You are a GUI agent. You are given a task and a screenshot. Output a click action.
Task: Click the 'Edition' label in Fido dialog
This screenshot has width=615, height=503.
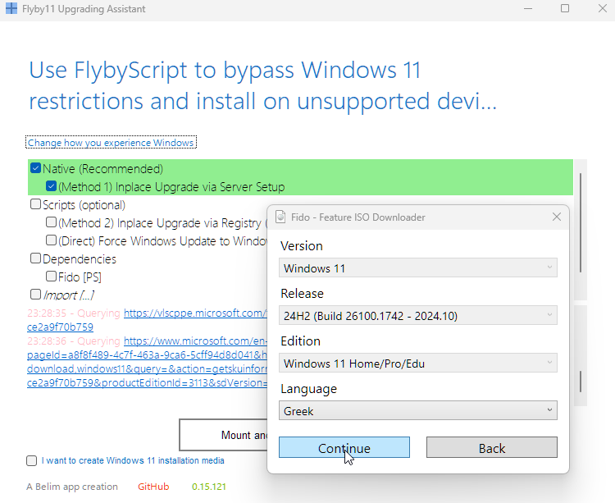click(300, 341)
